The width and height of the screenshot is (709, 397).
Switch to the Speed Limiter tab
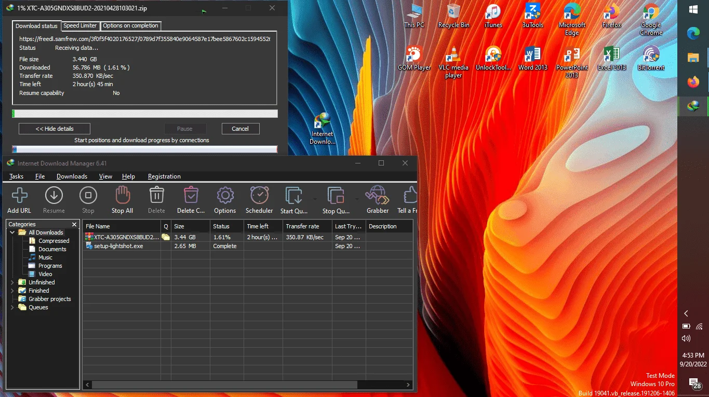(x=80, y=25)
